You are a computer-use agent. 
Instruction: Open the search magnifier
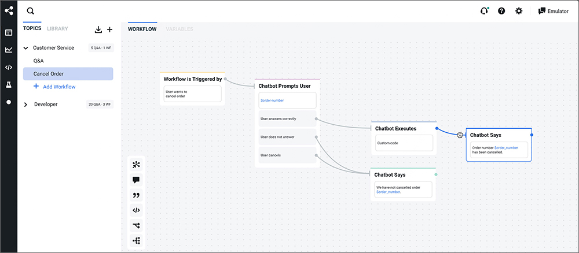click(x=31, y=11)
